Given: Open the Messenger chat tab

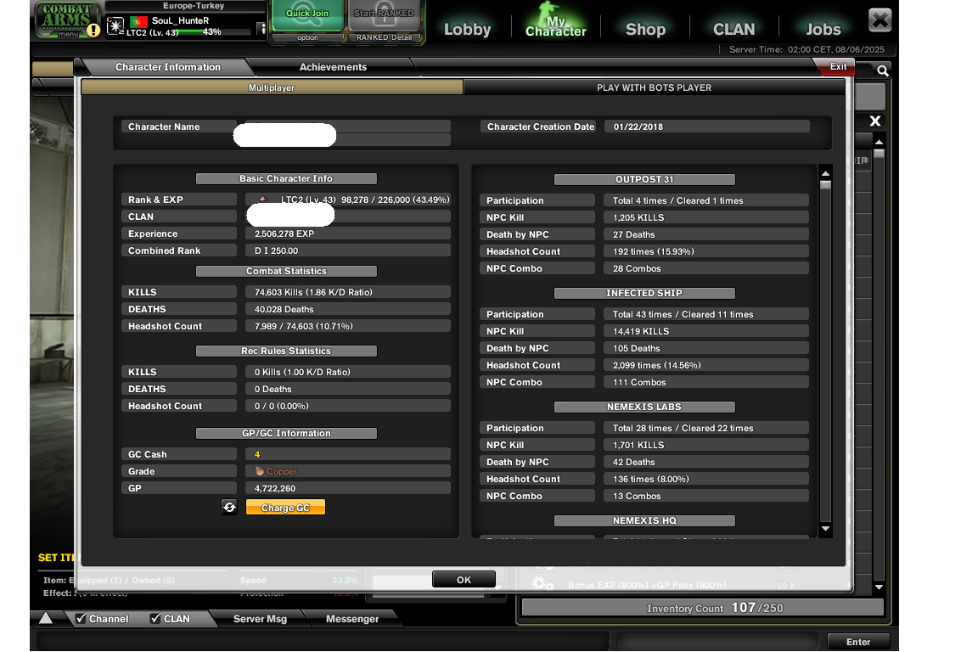Looking at the screenshot, I should click(352, 618).
